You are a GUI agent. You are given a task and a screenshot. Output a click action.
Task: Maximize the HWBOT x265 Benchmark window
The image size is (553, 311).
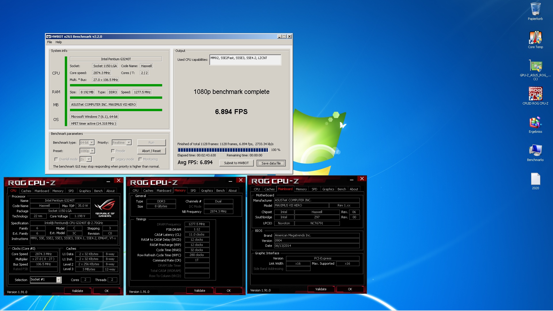coord(284,37)
